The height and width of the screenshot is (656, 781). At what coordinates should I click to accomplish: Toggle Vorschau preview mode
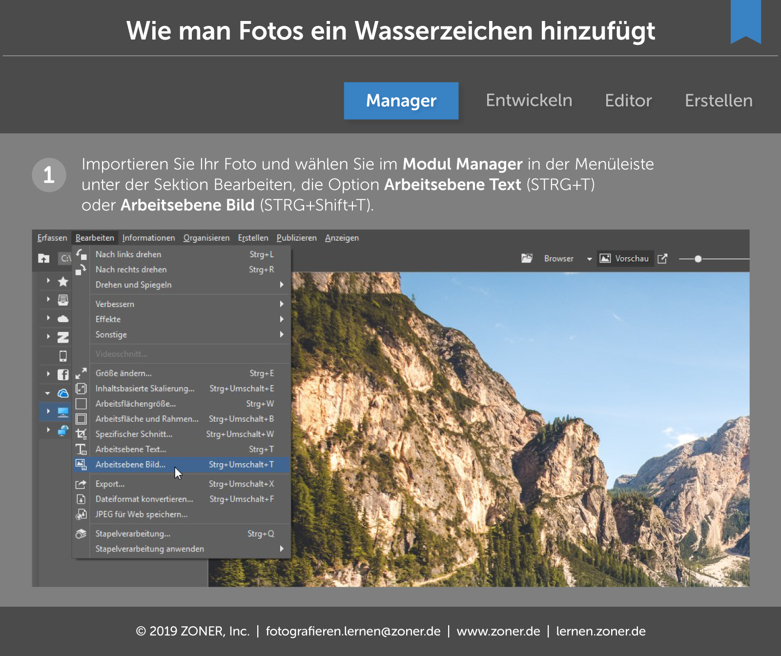tap(625, 259)
